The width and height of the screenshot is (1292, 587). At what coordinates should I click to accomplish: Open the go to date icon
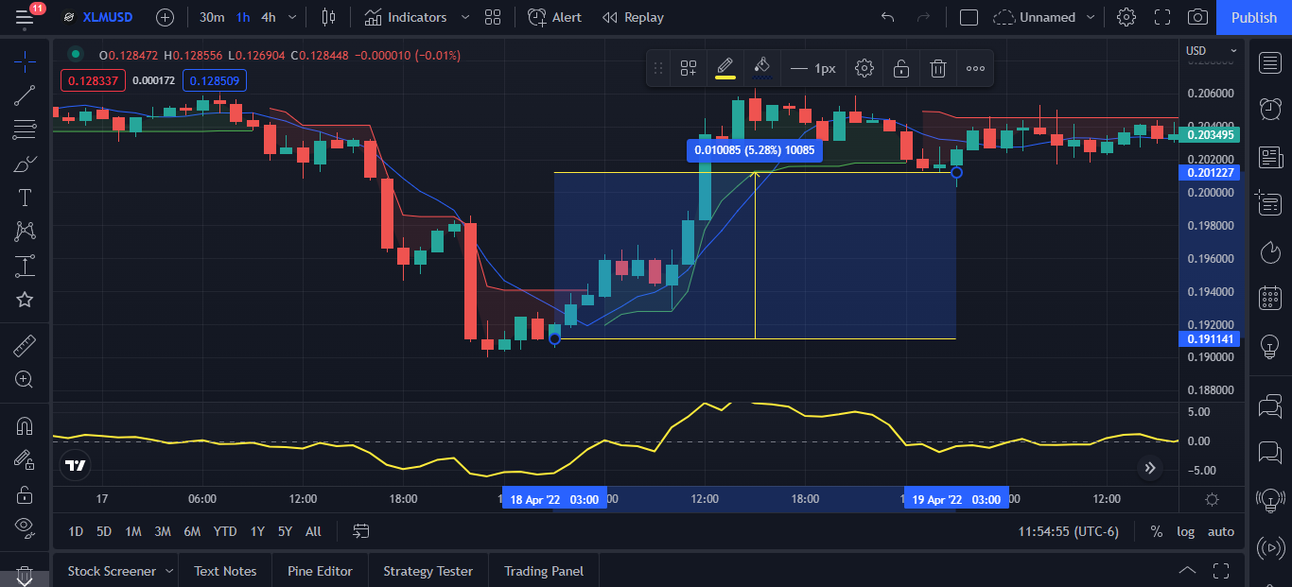click(361, 531)
